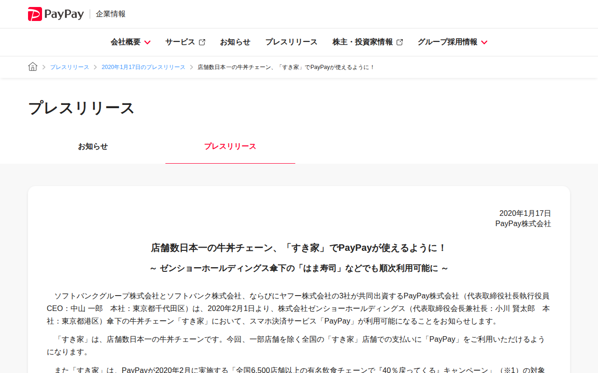
Task: Select the red プレスリリース tab
Action: tap(230, 146)
